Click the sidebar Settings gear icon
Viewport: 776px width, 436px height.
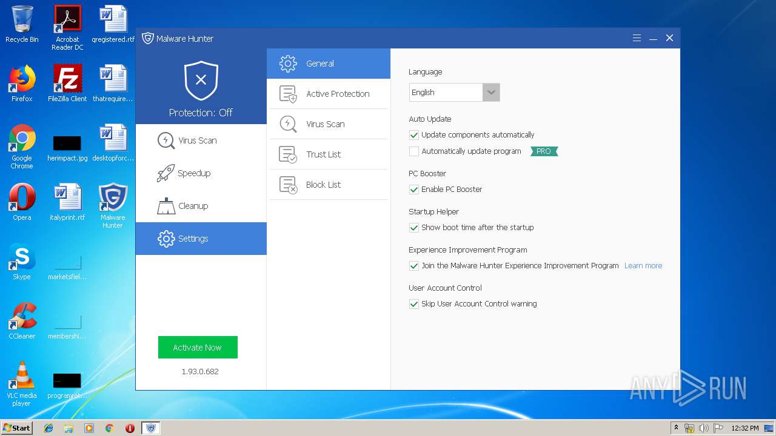(166, 239)
